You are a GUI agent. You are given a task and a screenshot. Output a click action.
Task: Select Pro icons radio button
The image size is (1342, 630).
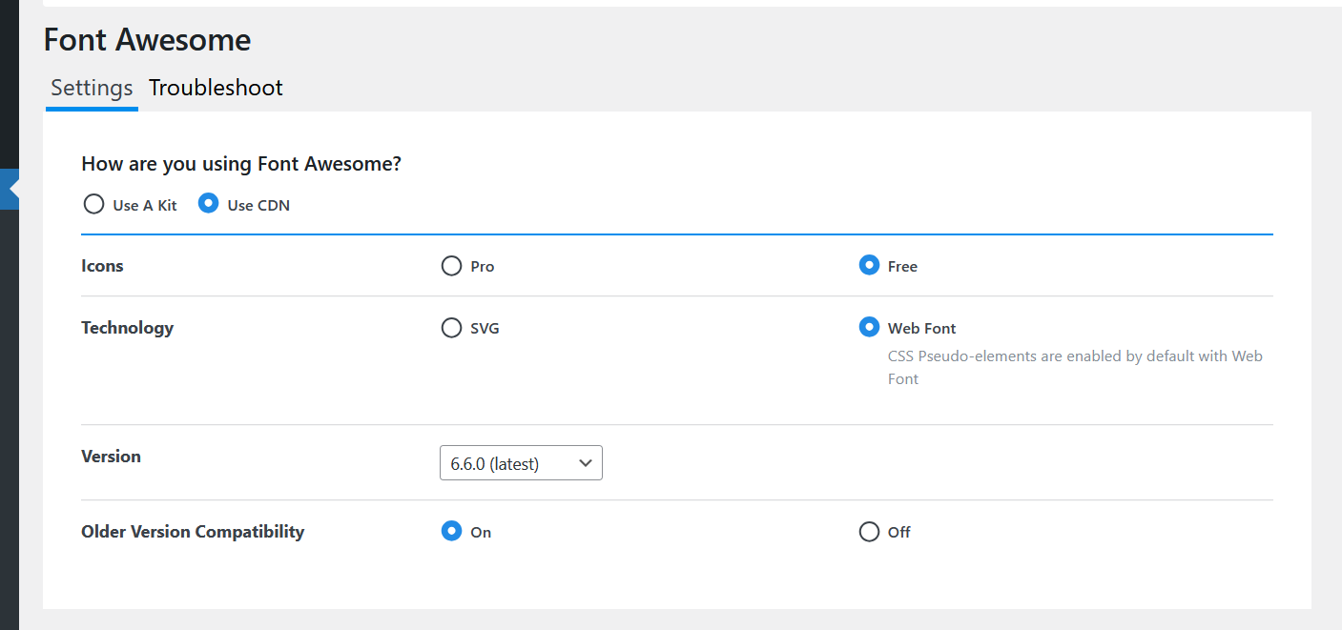(x=451, y=266)
